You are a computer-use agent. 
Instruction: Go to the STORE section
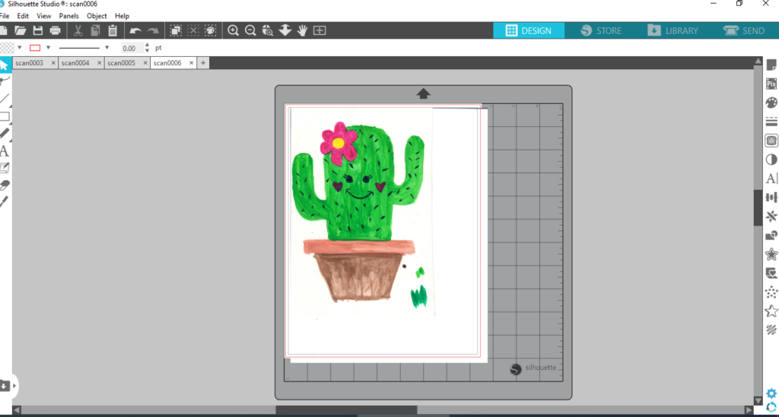click(x=600, y=30)
